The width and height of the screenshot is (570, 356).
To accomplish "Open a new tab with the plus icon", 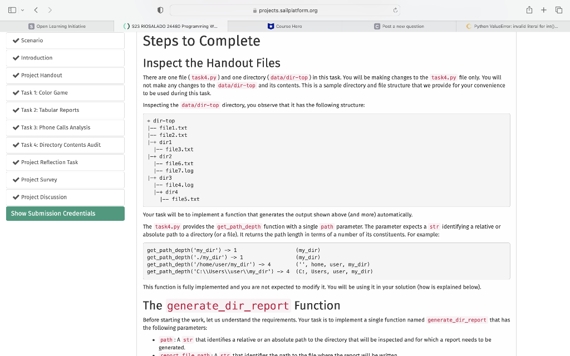I will (x=543, y=9).
